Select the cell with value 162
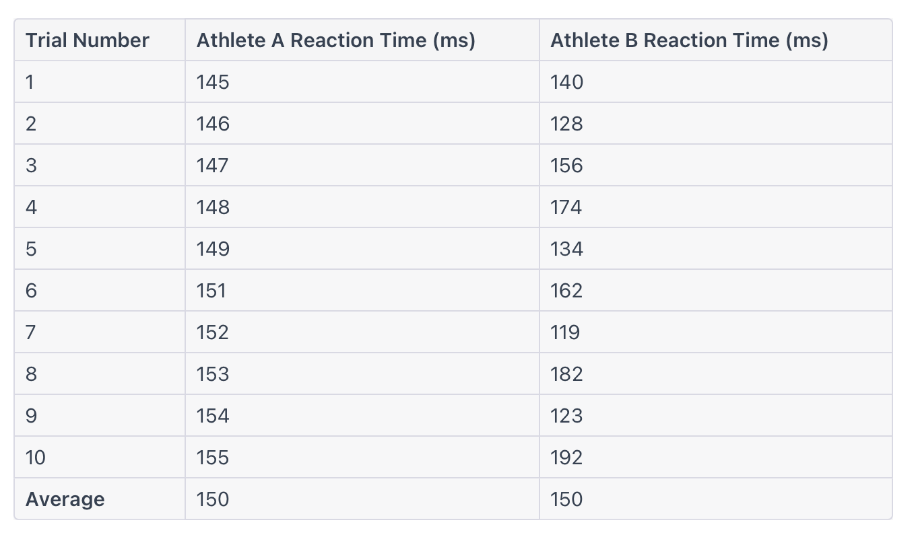Image resolution: width=916 pixels, height=541 pixels. (x=716, y=291)
